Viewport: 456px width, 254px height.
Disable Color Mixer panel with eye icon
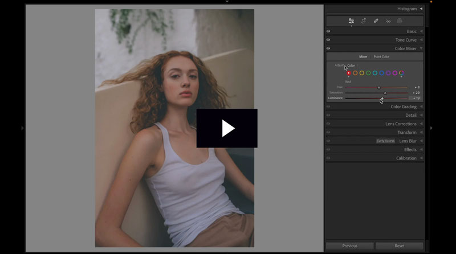click(x=328, y=48)
